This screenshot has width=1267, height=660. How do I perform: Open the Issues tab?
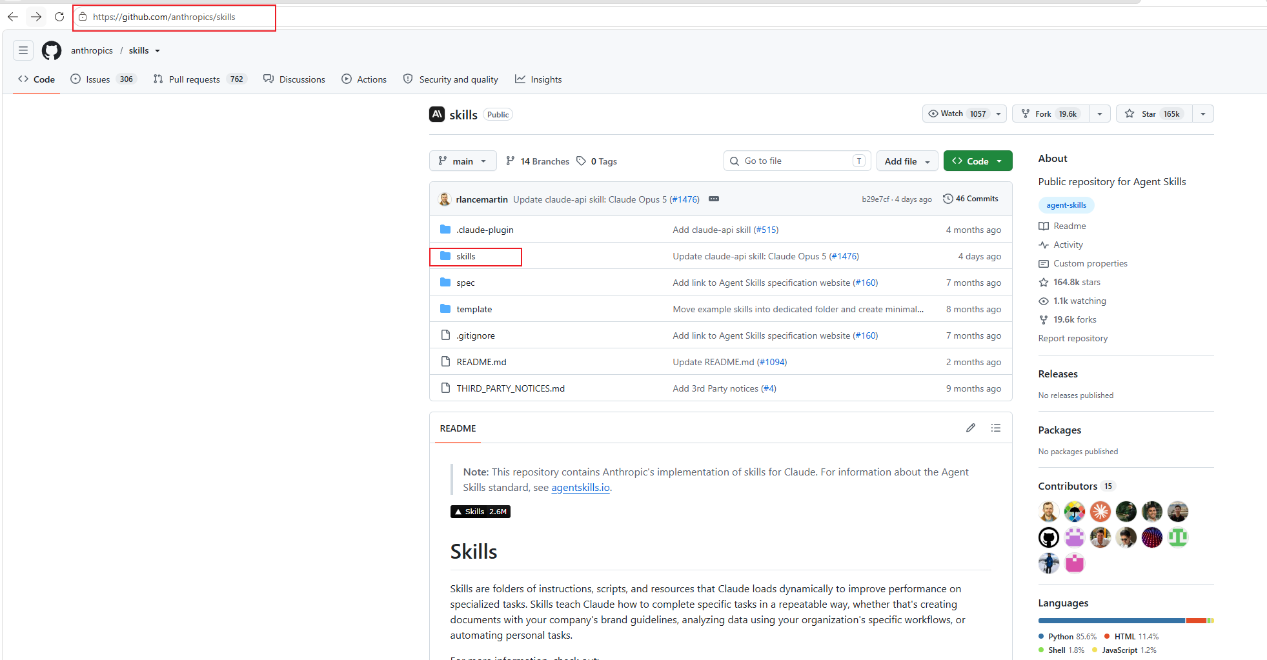coord(103,79)
